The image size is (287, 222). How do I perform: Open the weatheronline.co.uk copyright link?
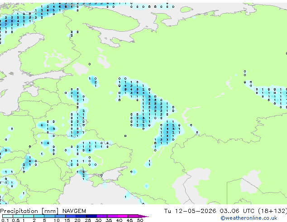coord(249,218)
